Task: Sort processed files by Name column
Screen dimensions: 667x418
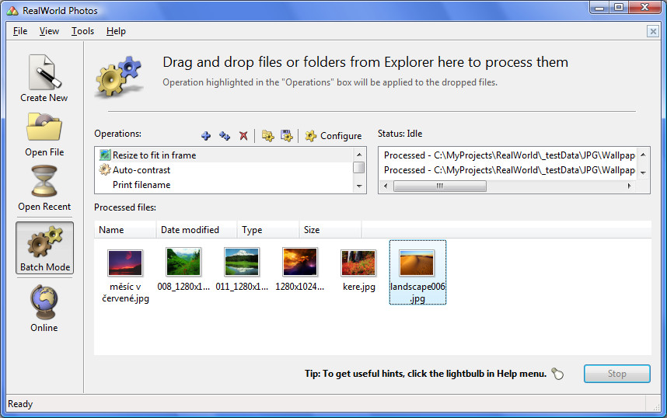Action: coord(125,230)
